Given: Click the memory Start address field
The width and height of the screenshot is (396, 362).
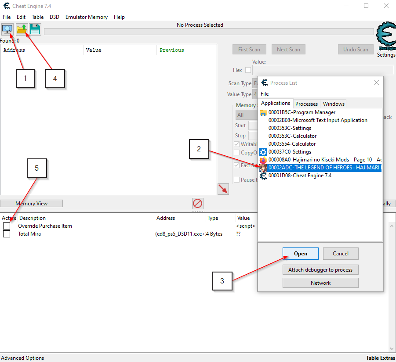Looking at the screenshot, I should pos(253,125).
